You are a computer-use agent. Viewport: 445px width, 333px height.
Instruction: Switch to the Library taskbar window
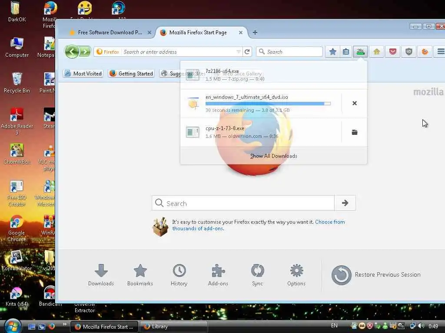click(x=174, y=326)
